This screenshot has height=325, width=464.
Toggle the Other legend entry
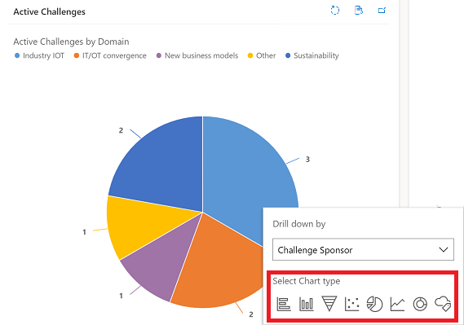tap(262, 55)
